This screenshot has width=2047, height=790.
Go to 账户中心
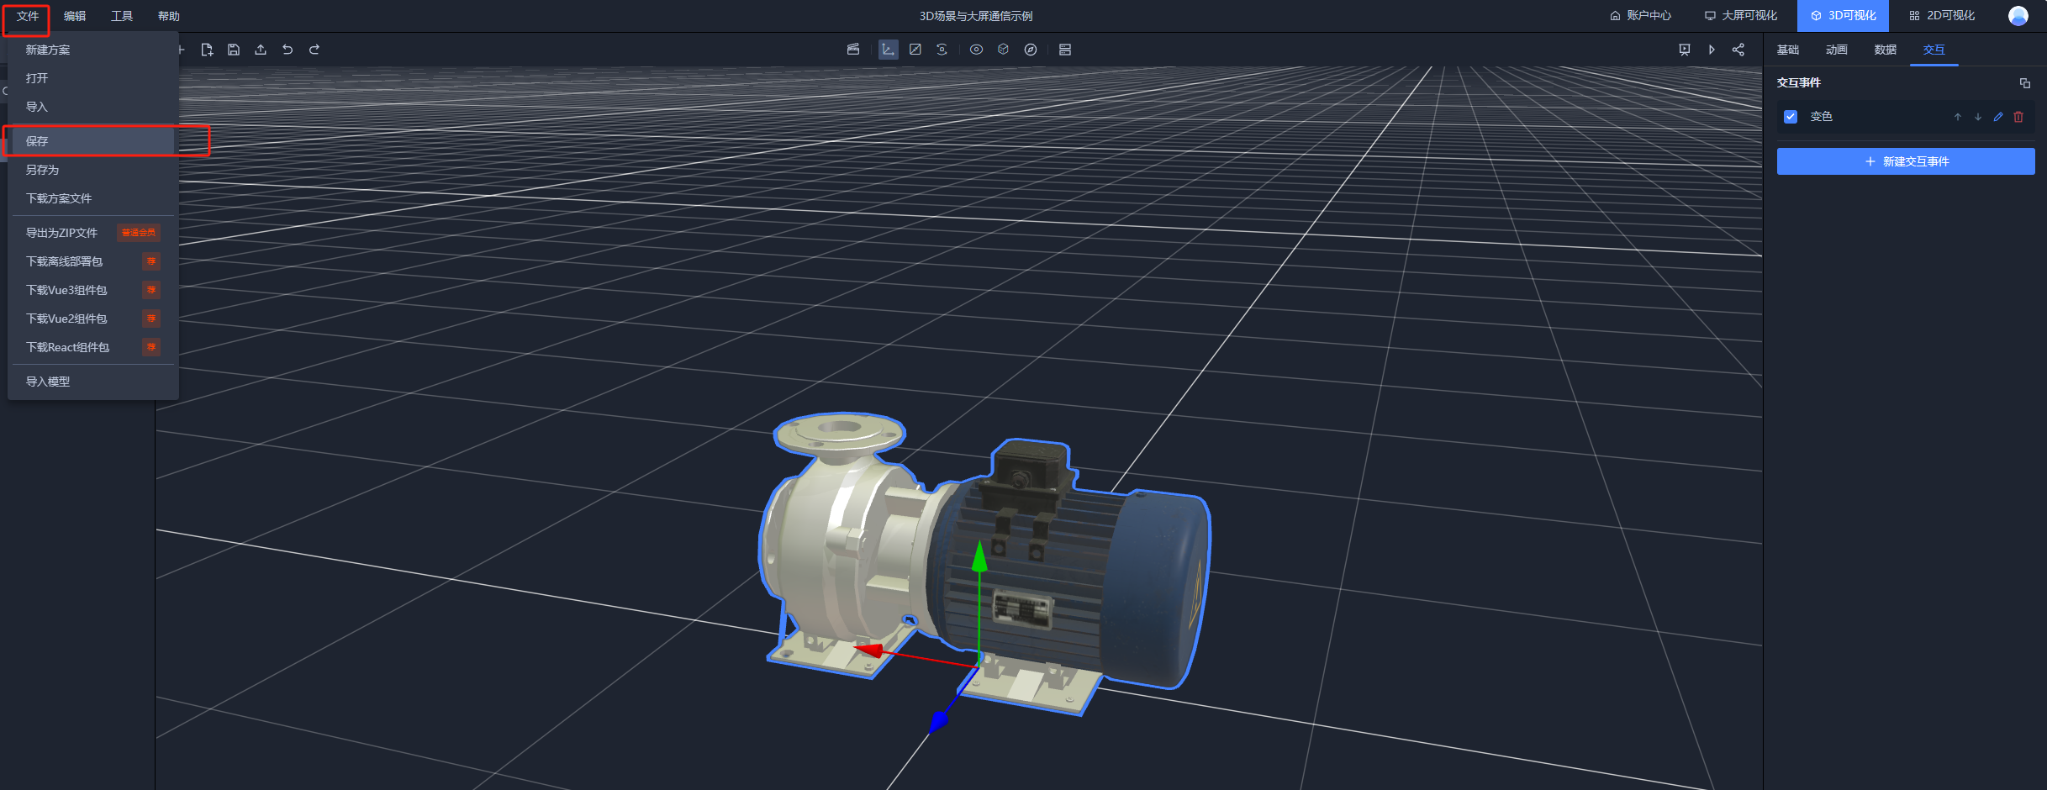point(1640,16)
